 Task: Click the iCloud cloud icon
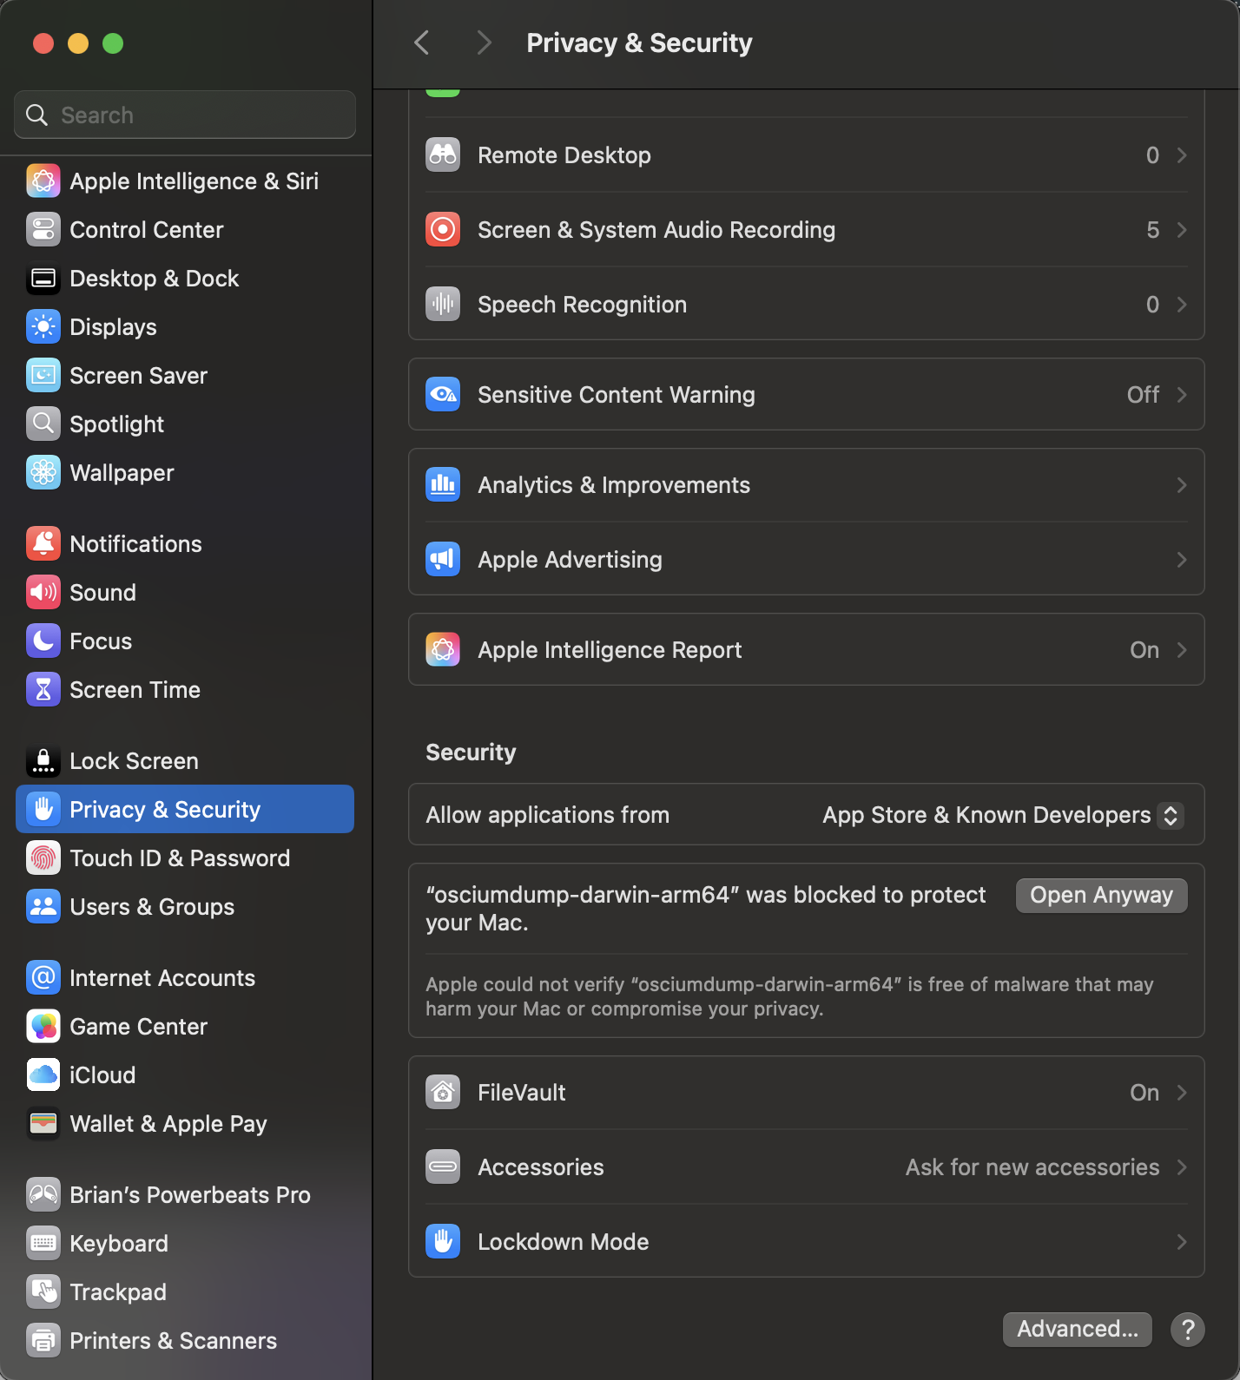pos(43,1075)
